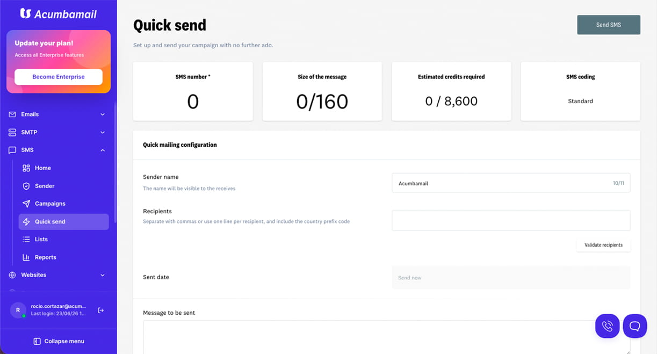Click the Acumbamail logo
The height and width of the screenshot is (354, 657).
59,14
